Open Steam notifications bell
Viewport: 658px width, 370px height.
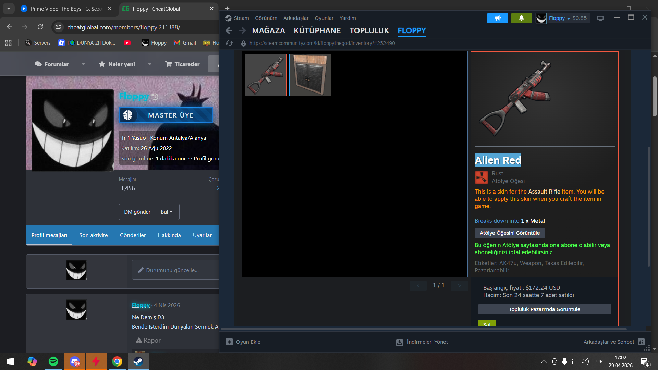pyautogui.click(x=521, y=18)
